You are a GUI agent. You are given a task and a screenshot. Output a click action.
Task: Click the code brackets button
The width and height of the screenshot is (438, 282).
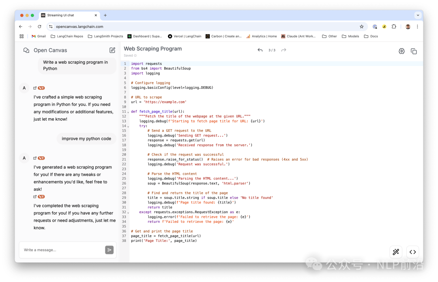(x=412, y=252)
